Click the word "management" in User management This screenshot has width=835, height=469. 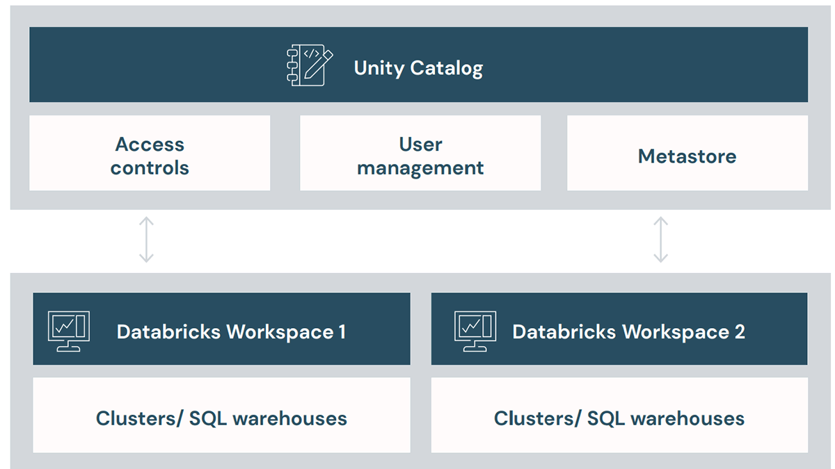(420, 168)
